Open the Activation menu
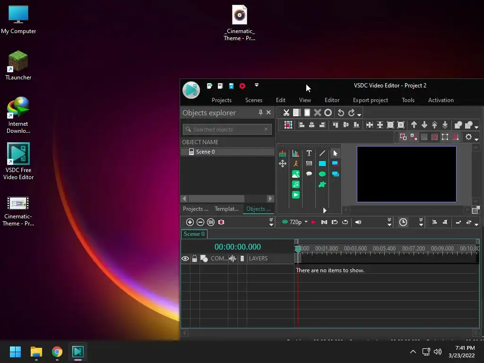 coord(441,100)
